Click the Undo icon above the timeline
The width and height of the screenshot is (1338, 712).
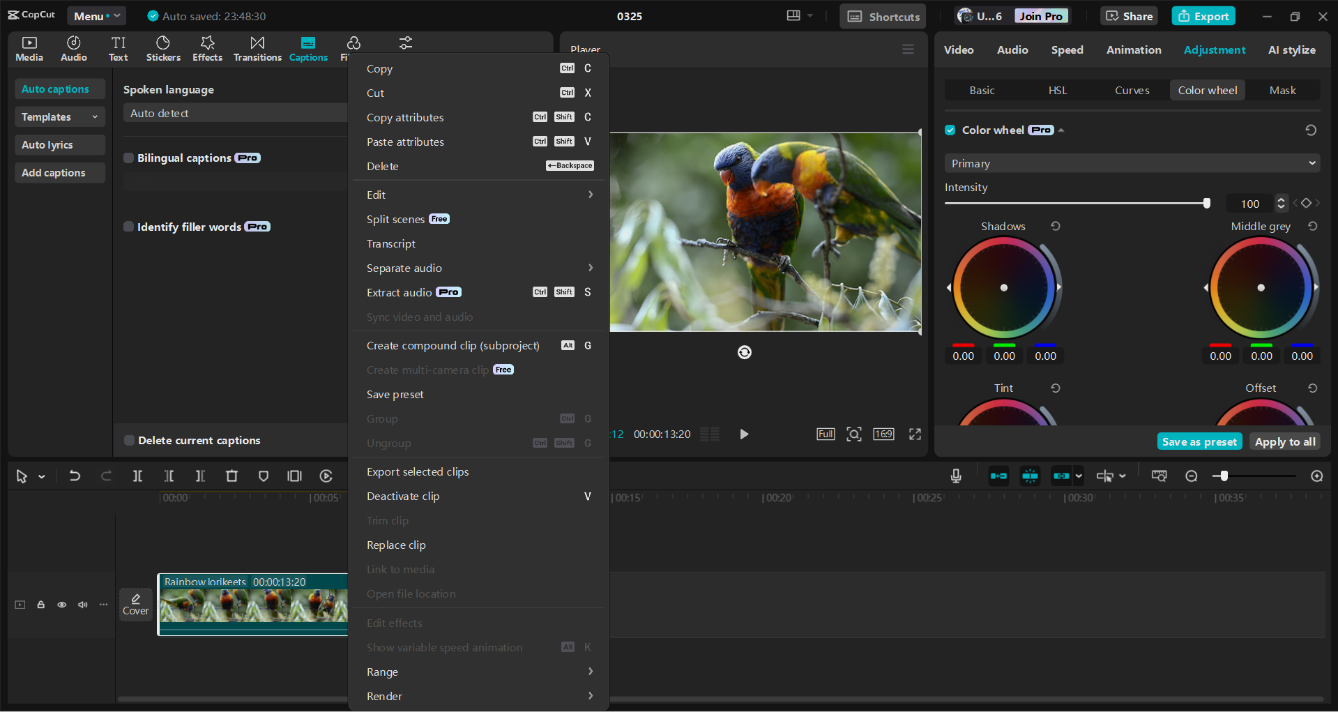tap(75, 476)
